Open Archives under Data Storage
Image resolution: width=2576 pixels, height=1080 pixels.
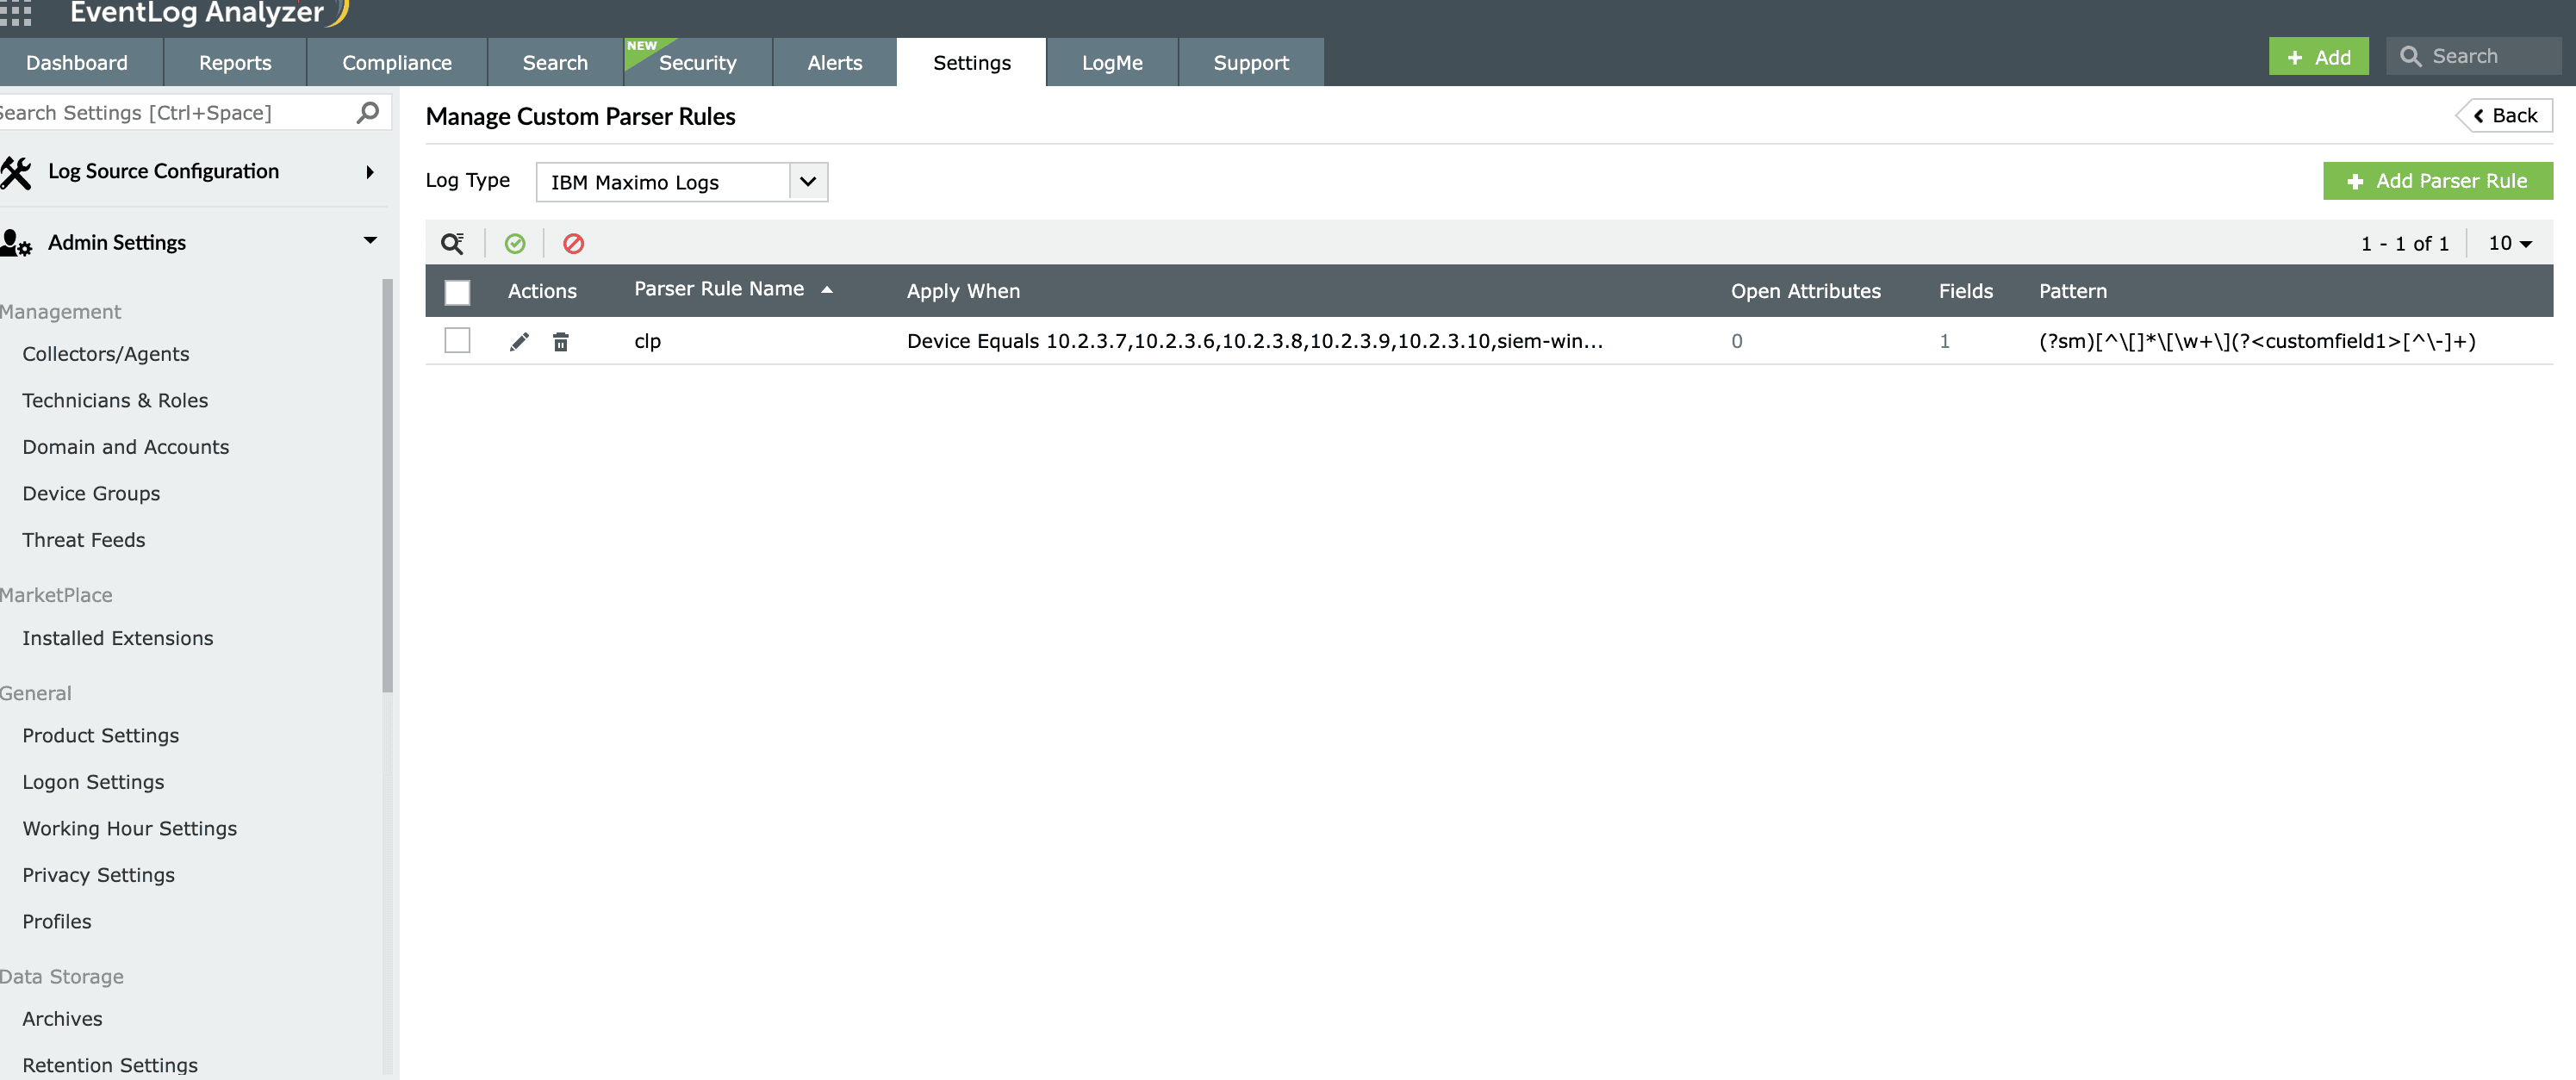pos(62,1019)
